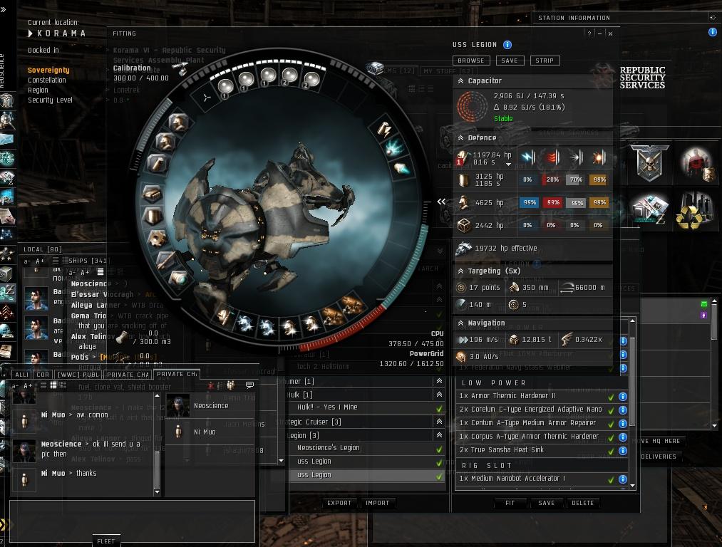This screenshot has height=547, width=722.
Task: Toggle check for Armor Thermic Hardener II
Action: point(611,397)
